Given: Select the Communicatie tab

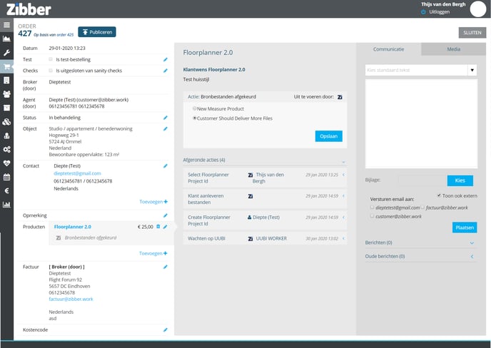Looking at the screenshot, I should (388, 49).
